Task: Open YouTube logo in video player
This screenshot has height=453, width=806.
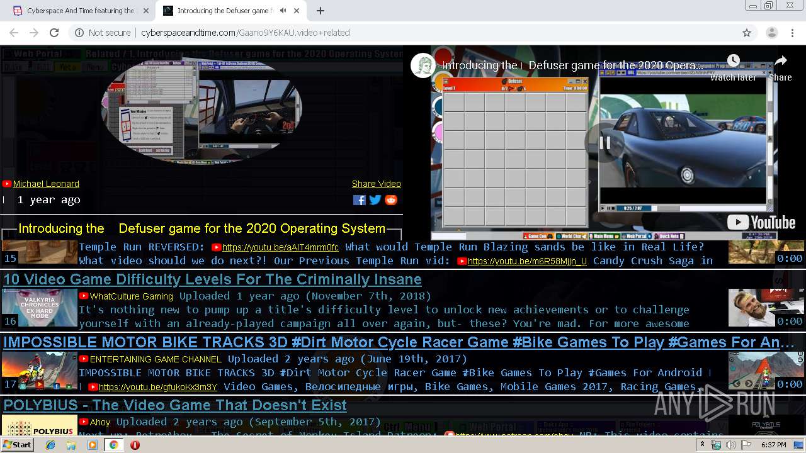Action: (761, 222)
